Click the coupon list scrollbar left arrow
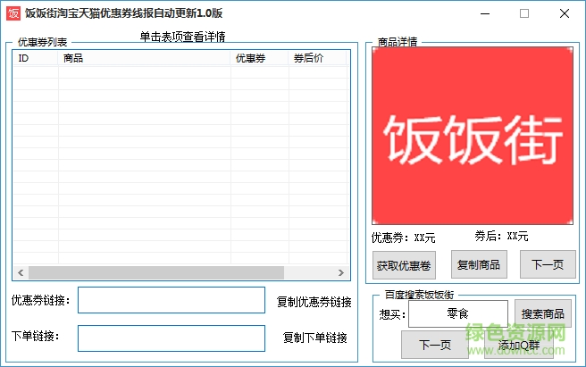586x367 pixels. click(x=20, y=272)
